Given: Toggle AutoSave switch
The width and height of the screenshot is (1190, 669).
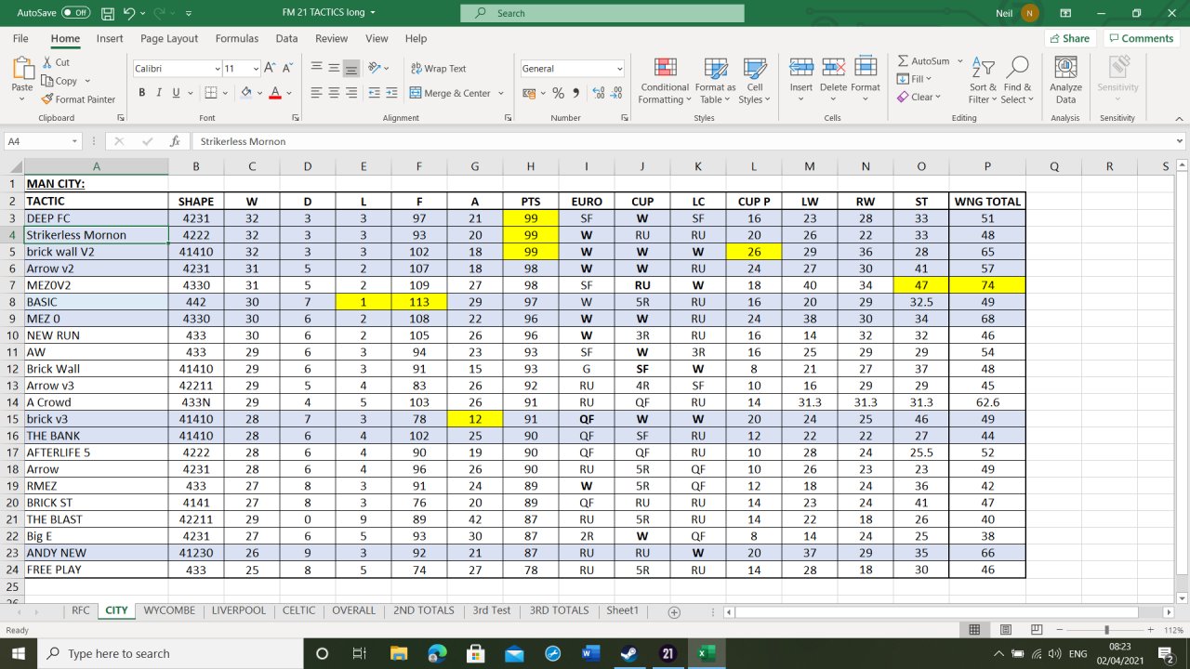Looking at the screenshot, I should pyautogui.click(x=74, y=13).
